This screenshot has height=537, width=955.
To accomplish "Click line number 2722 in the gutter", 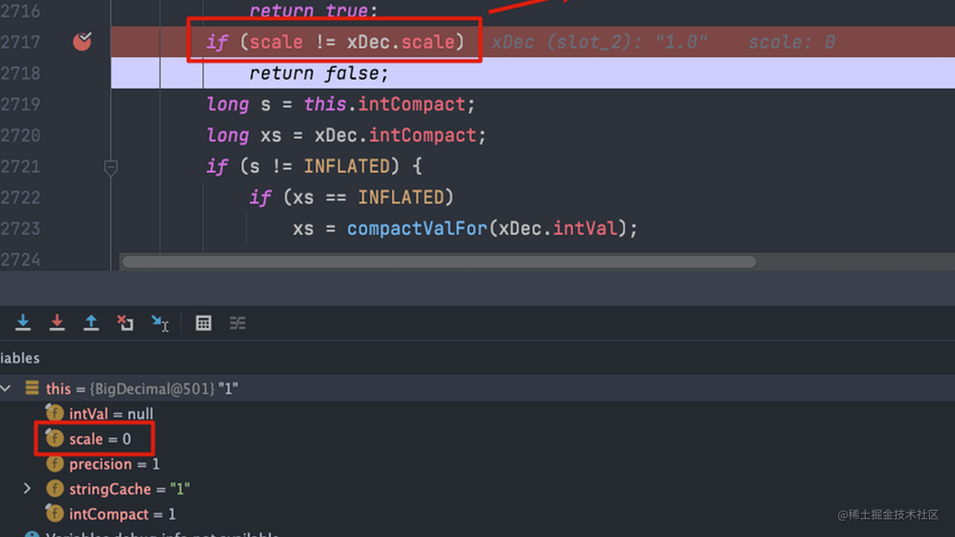I will click(x=20, y=198).
